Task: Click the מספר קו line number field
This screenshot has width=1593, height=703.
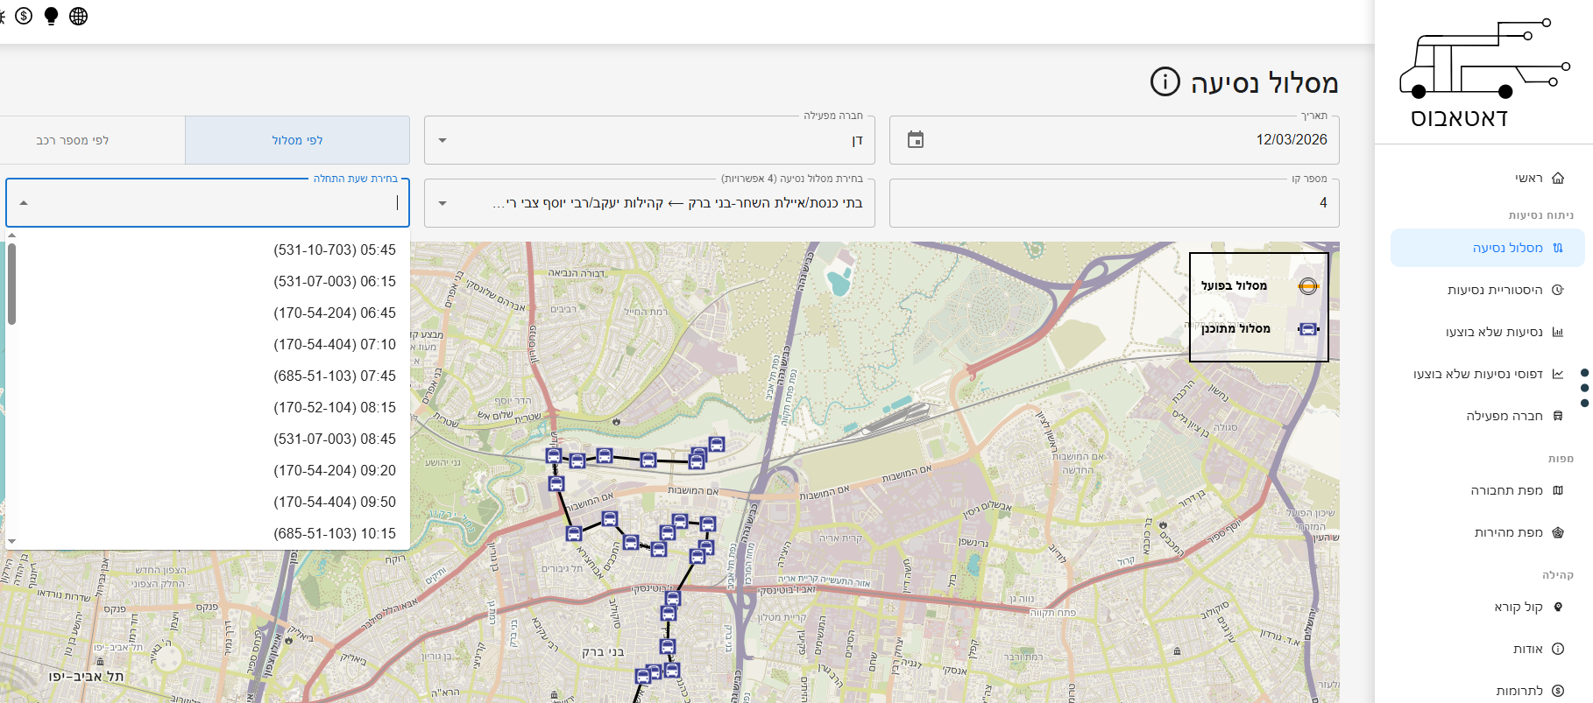Action: click(1114, 203)
